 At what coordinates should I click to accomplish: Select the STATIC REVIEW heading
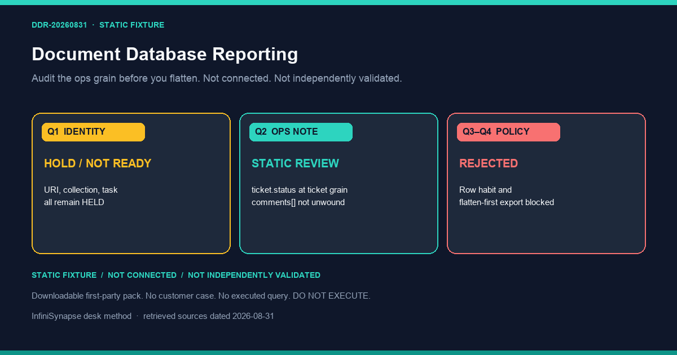tap(295, 163)
